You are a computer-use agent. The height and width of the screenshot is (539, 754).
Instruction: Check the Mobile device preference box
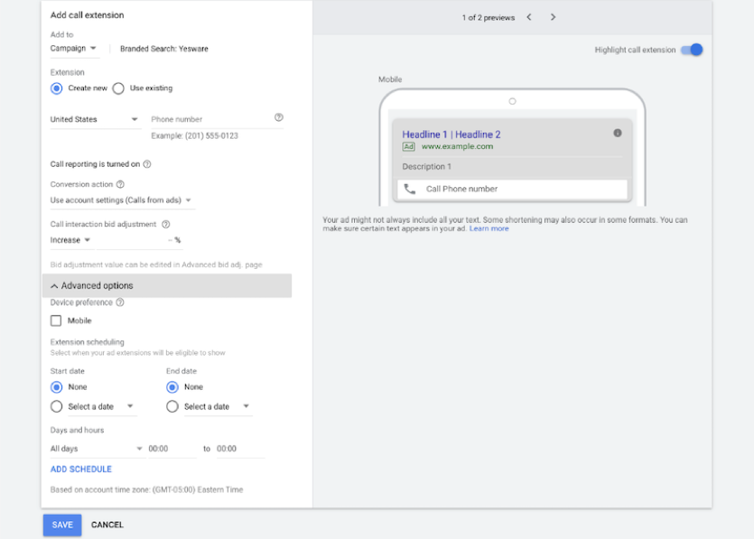pyautogui.click(x=56, y=321)
